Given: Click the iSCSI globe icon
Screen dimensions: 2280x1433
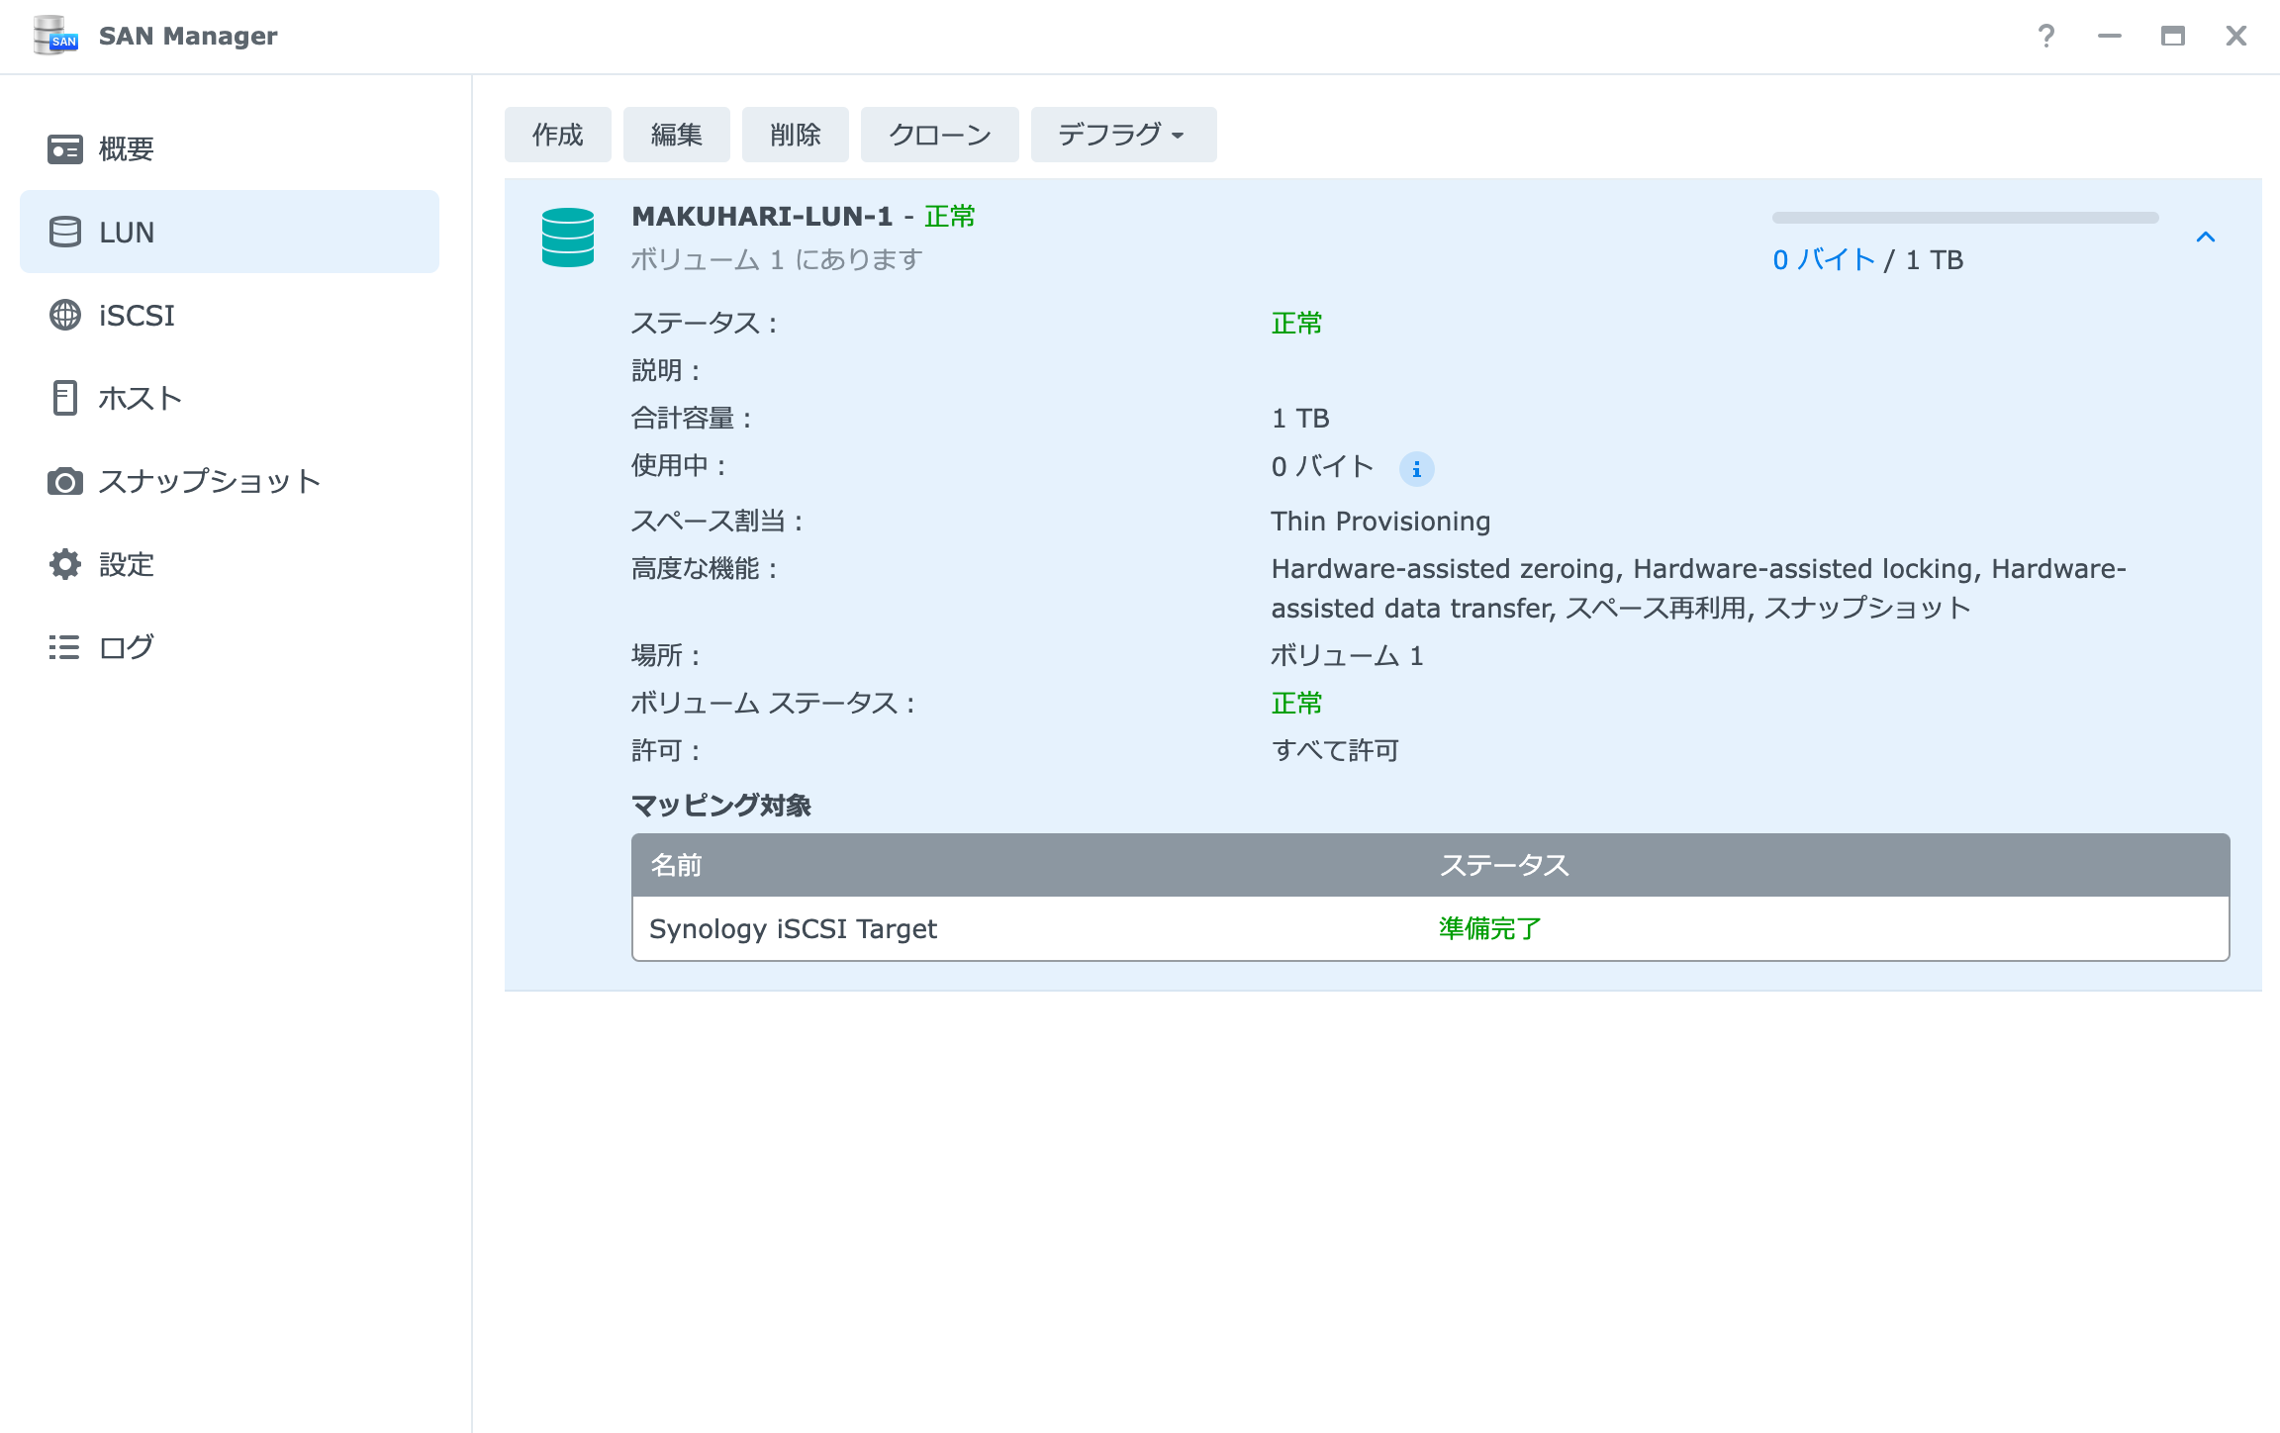Looking at the screenshot, I should (x=65, y=315).
